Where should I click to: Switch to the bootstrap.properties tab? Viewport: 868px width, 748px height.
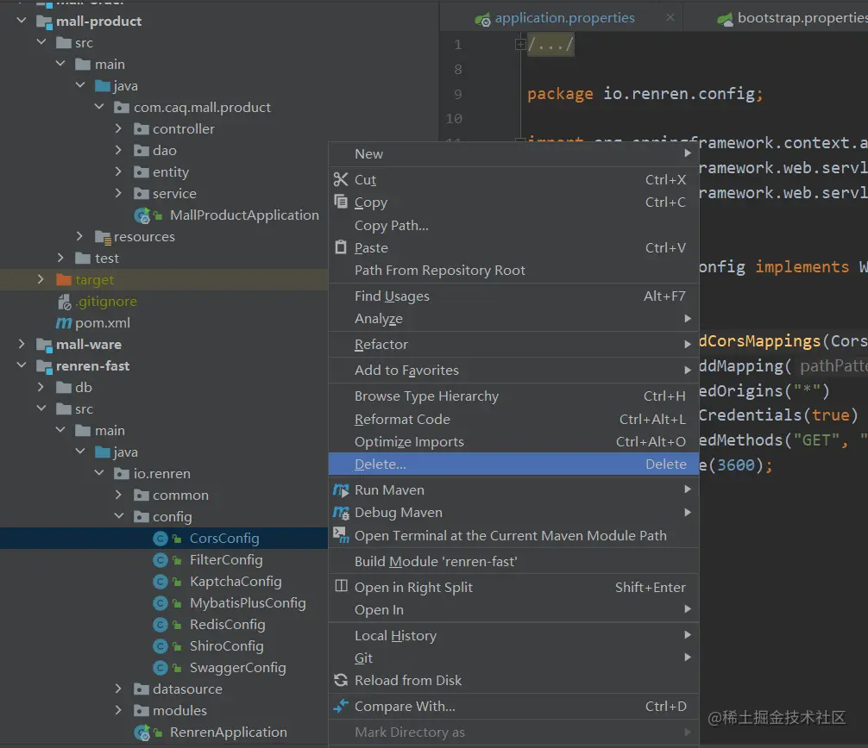(x=802, y=18)
